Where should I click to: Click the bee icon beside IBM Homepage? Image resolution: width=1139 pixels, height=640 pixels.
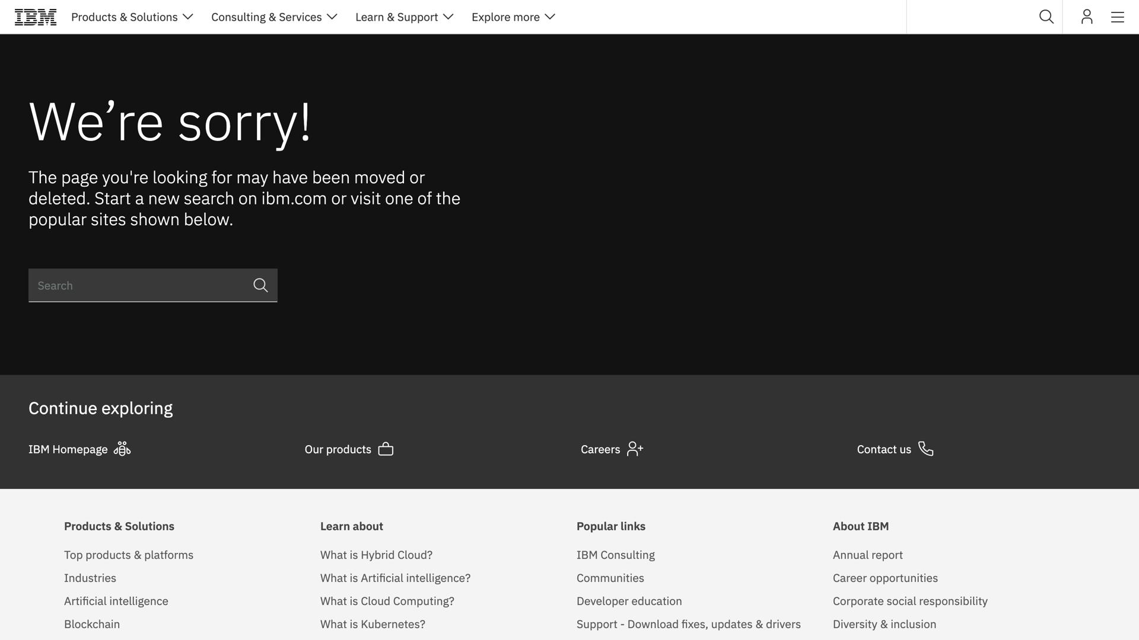coord(122,449)
